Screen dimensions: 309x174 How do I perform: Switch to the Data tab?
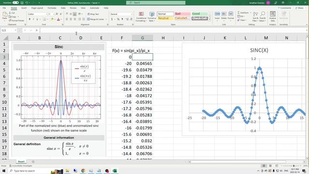[x=63, y=8]
